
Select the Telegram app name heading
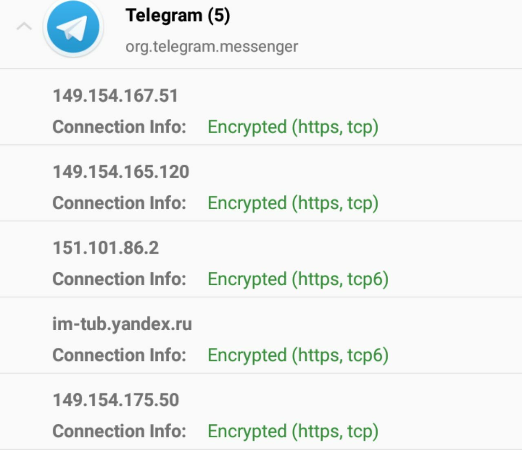pos(164,15)
